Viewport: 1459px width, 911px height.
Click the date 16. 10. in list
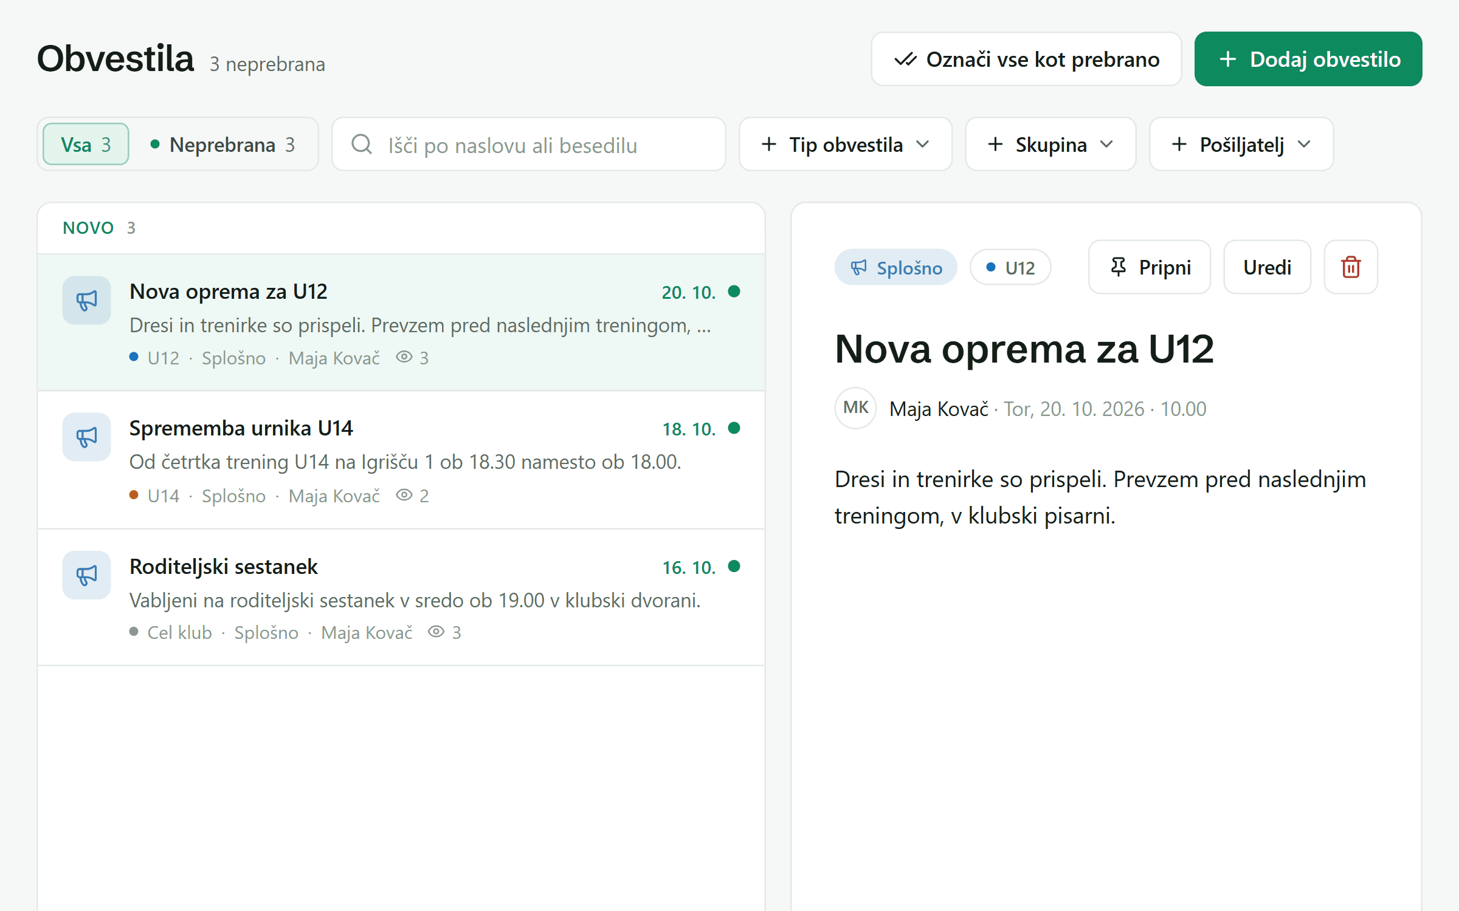689,567
